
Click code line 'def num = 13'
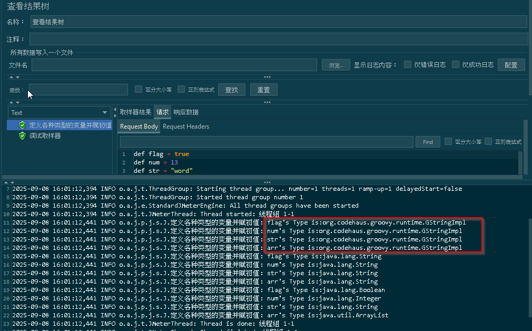(156, 162)
